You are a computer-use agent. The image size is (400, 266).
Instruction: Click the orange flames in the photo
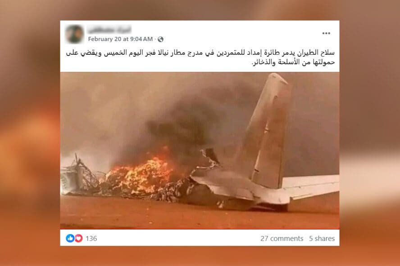click(139, 176)
